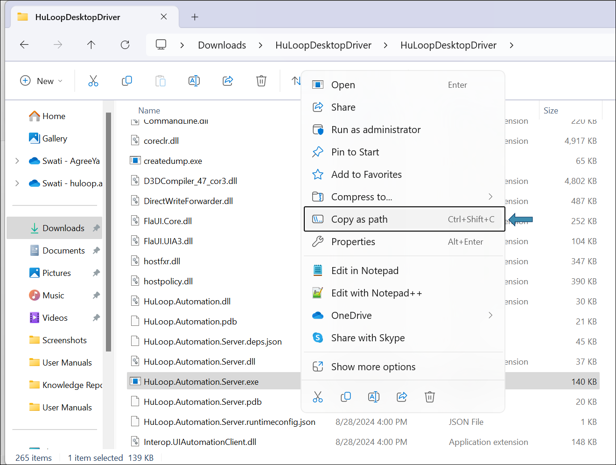Click the Copy icon in the context menu
Viewport: 616px width, 465px height.
coord(346,397)
